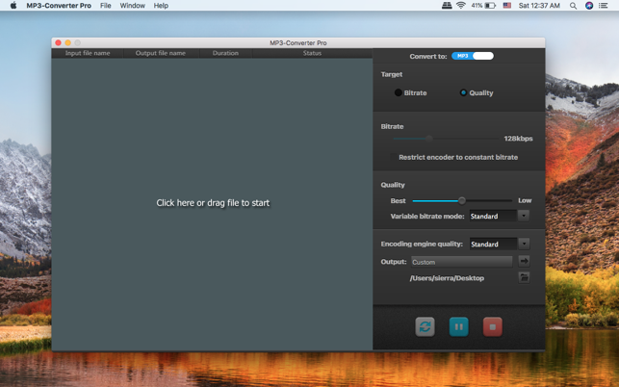Click 'Click here or drag file to start'
The image size is (619, 387).
point(213,202)
